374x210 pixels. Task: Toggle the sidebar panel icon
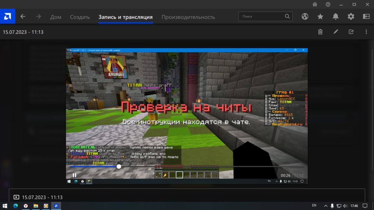click(x=366, y=16)
